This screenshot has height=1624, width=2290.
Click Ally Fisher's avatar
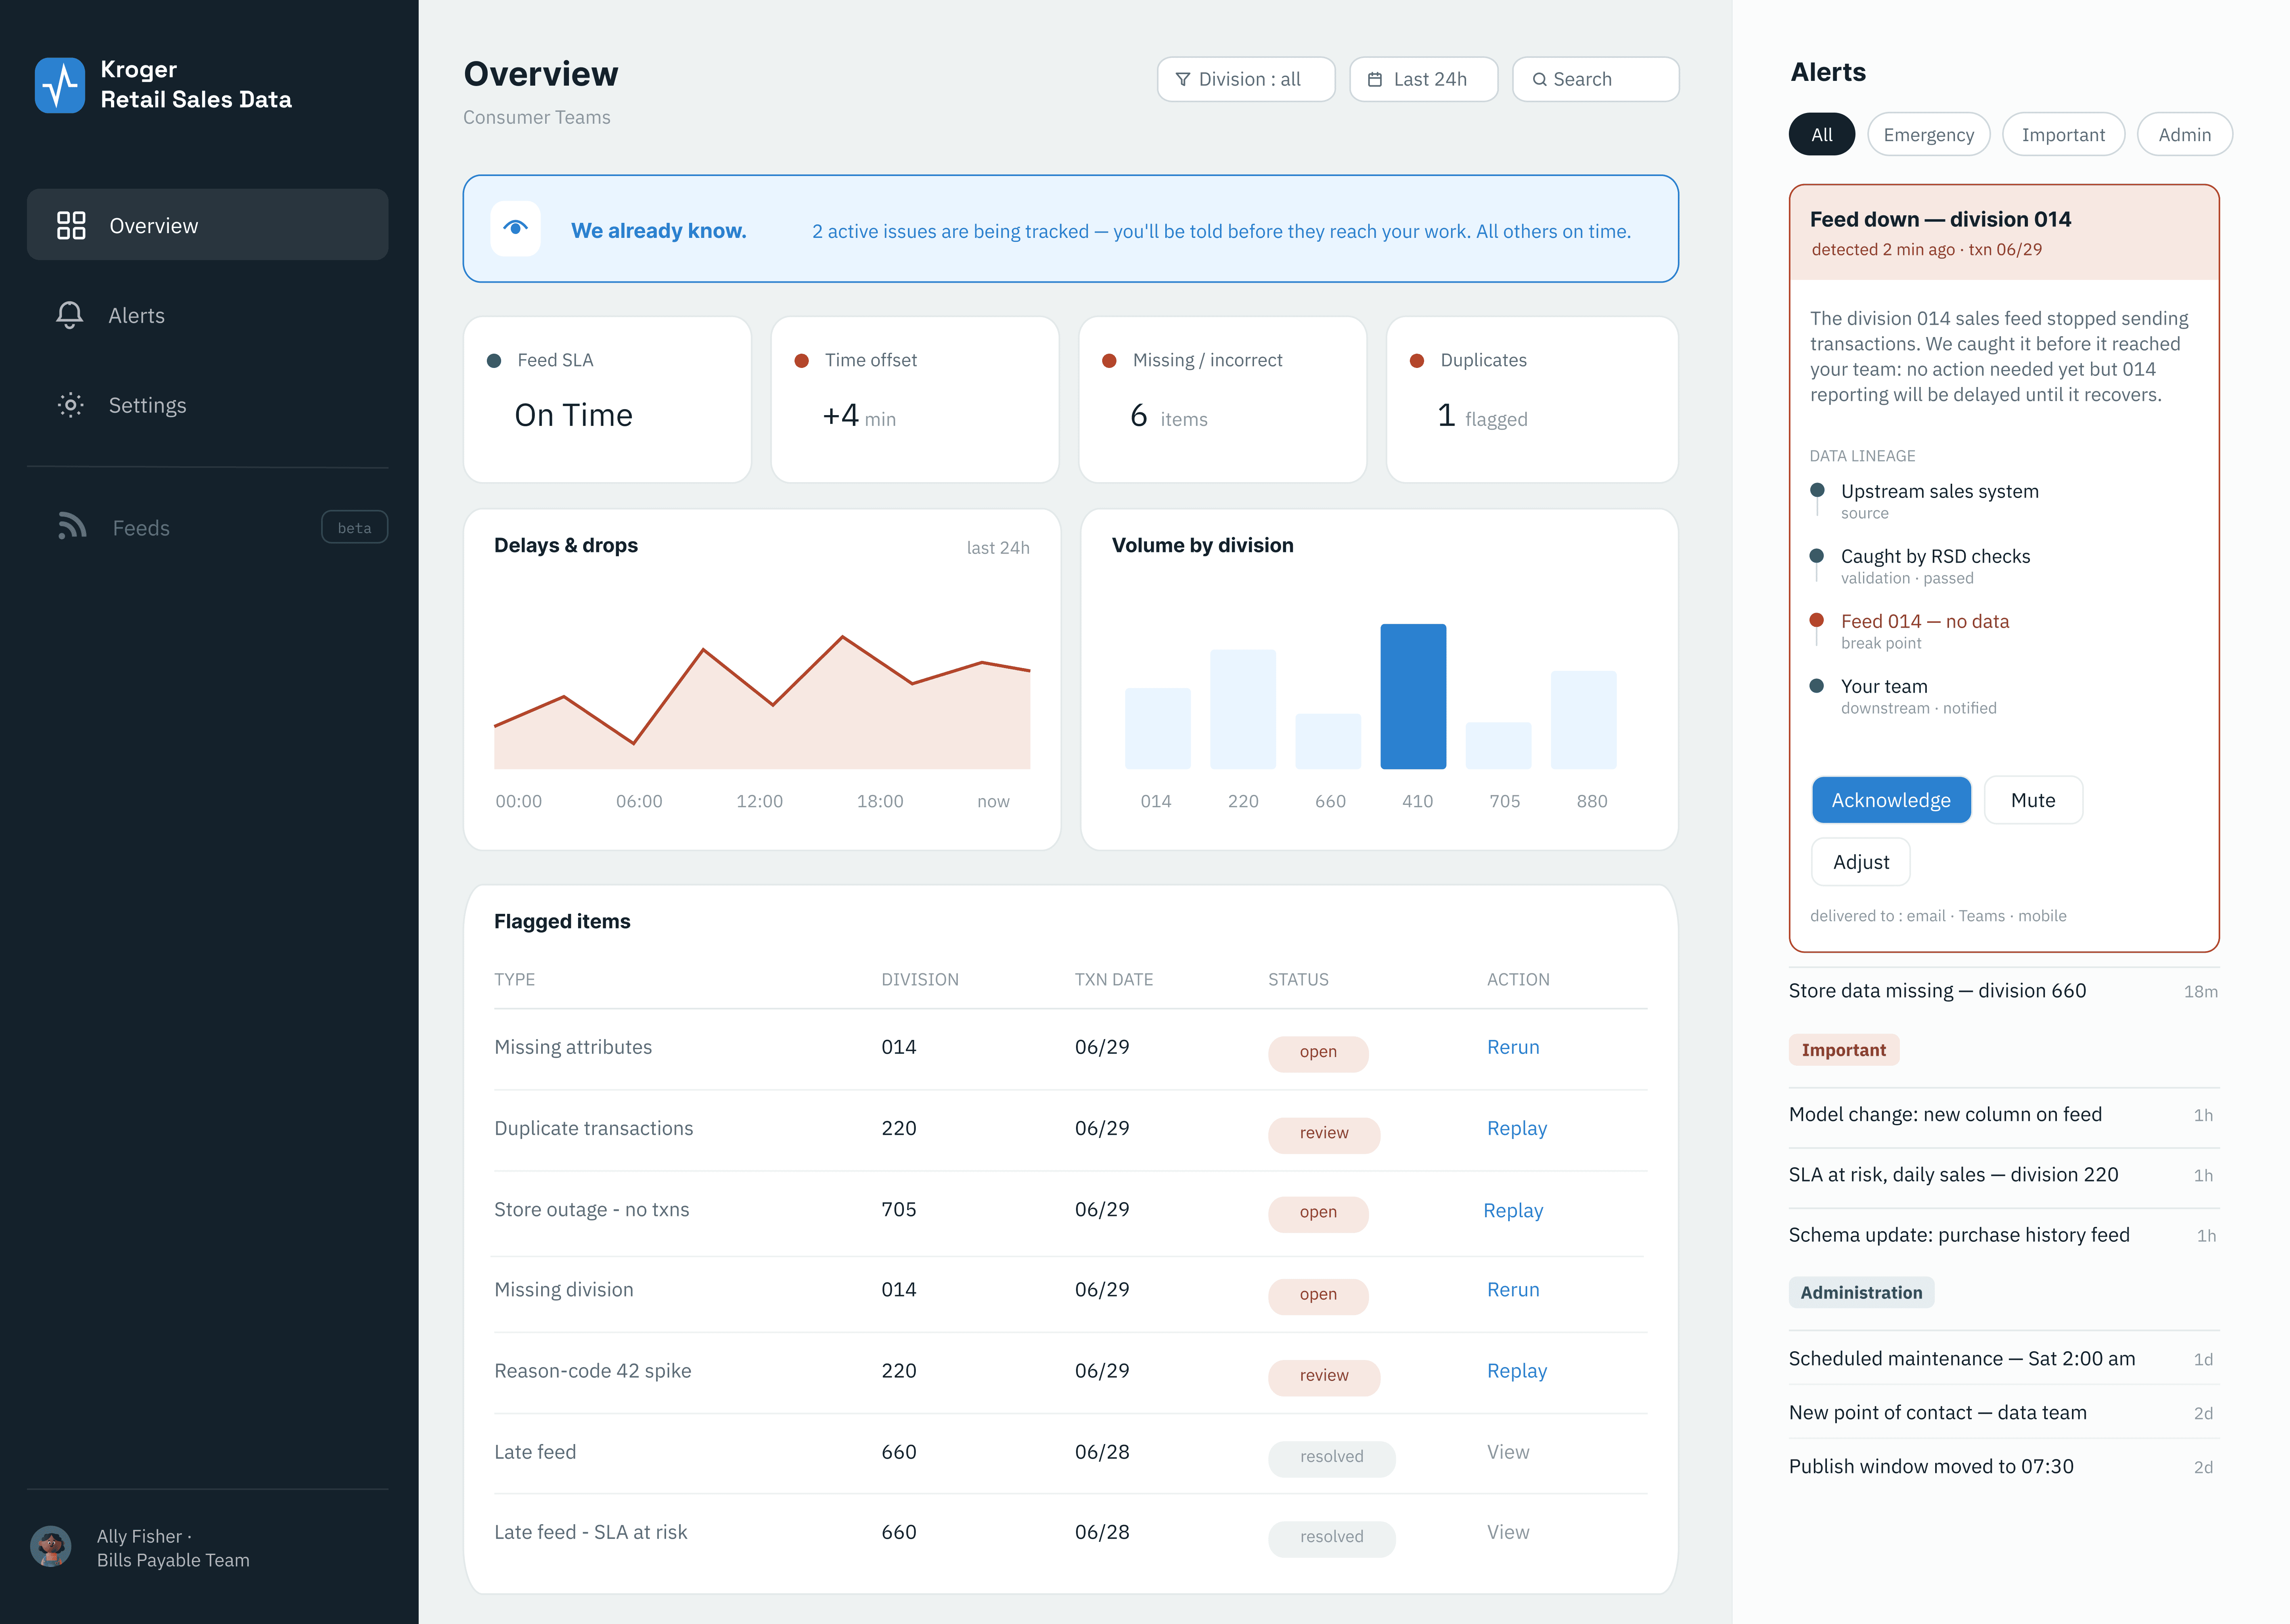coord(51,1546)
